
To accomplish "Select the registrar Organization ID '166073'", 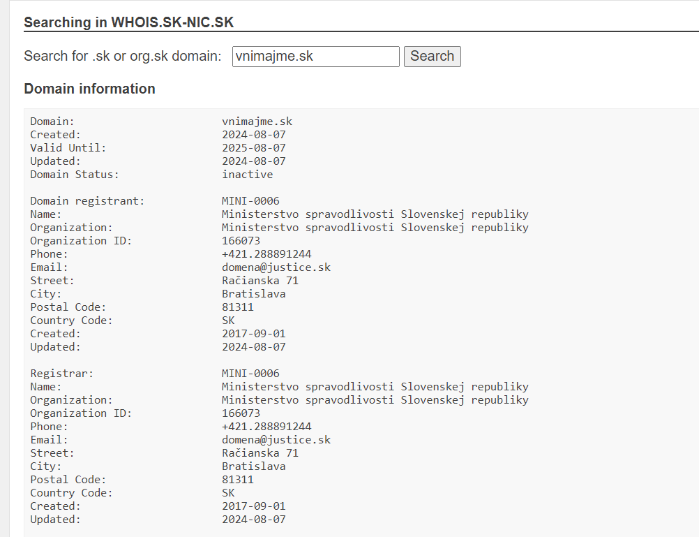I will pos(241,413).
